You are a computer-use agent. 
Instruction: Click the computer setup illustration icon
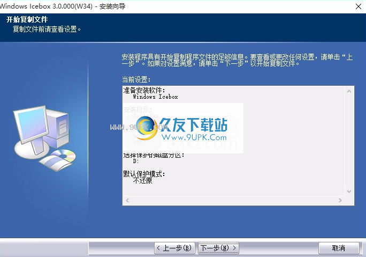tap(45, 138)
